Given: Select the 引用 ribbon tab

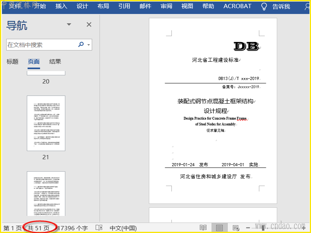Looking at the screenshot, I should (124, 6).
